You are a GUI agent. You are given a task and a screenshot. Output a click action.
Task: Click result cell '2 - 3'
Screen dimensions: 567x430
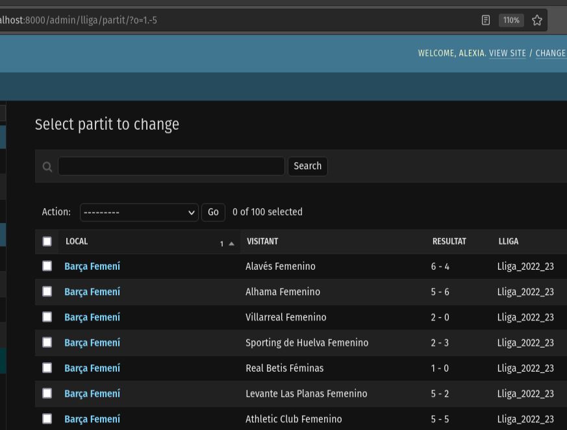(440, 342)
